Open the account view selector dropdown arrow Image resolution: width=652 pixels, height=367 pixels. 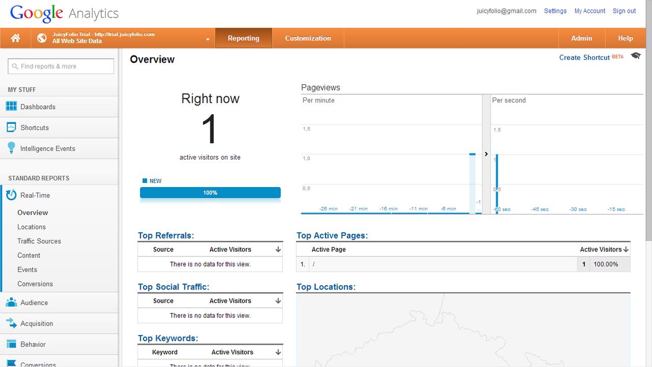(208, 39)
